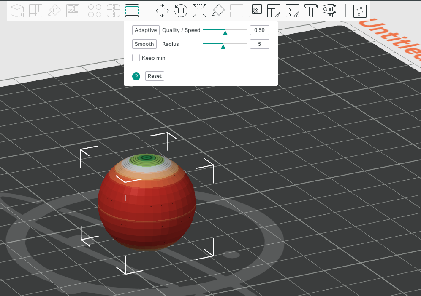Click the "Radius" label text
Viewport: 421px width, 296px height.
coord(171,44)
